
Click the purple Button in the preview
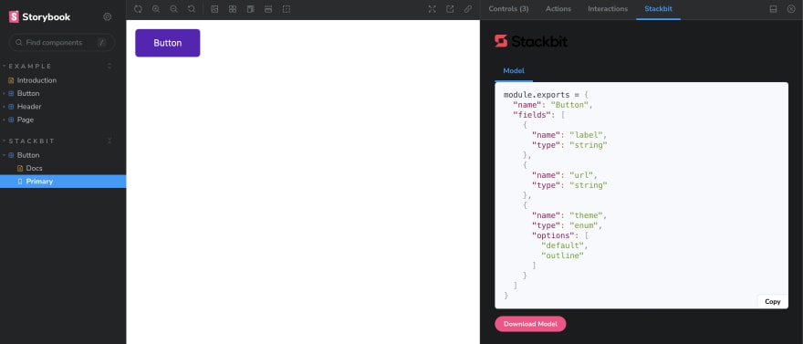coord(168,43)
